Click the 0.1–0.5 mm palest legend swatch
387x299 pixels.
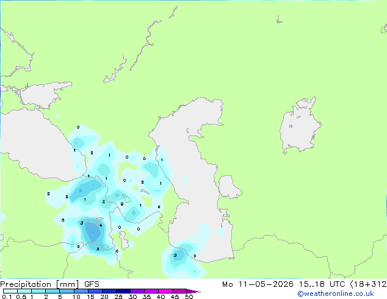(10, 291)
